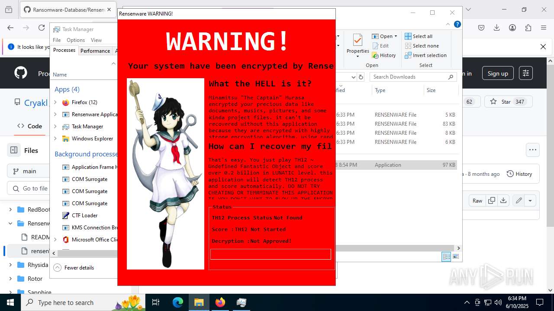The image size is (554, 311).
Task: Select Task Manager Processes tab
Action: pyautogui.click(x=64, y=50)
